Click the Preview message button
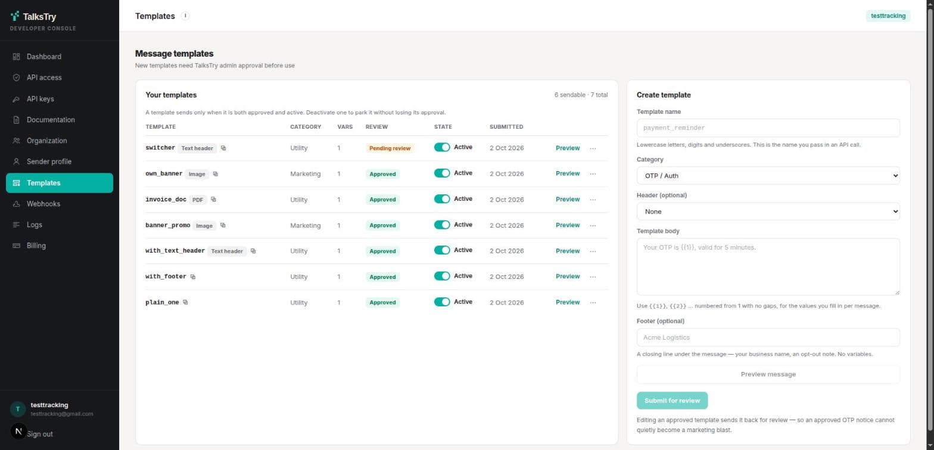Image resolution: width=934 pixels, height=450 pixels. point(768,374)
